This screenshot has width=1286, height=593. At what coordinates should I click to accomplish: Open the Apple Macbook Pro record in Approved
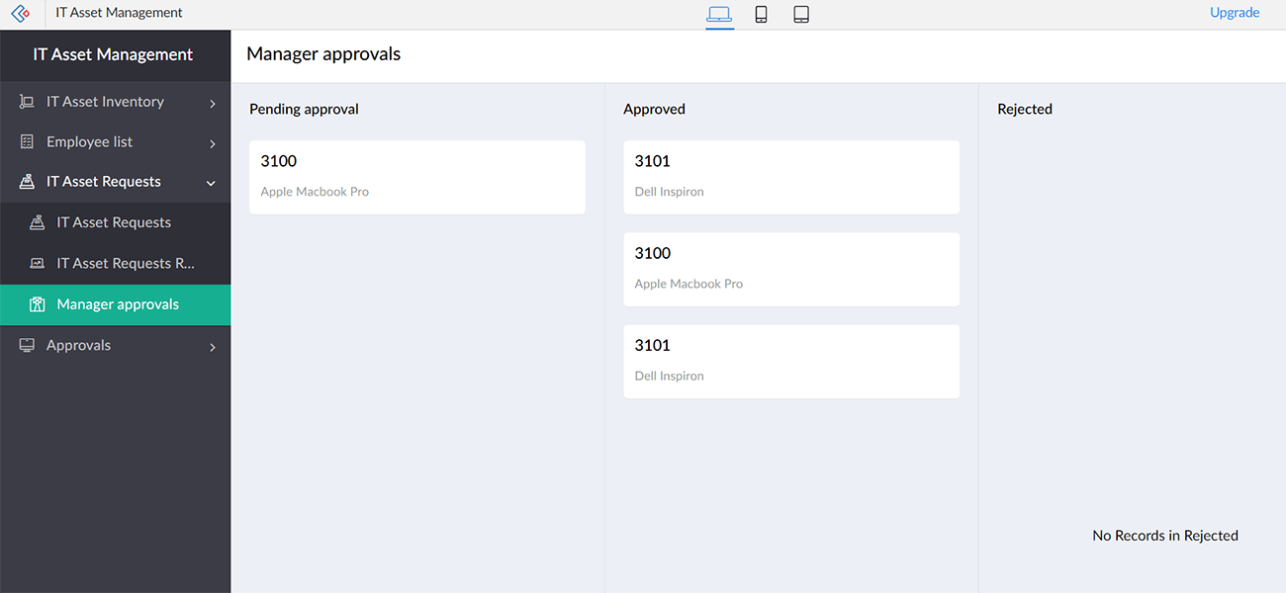click(790, 268)
